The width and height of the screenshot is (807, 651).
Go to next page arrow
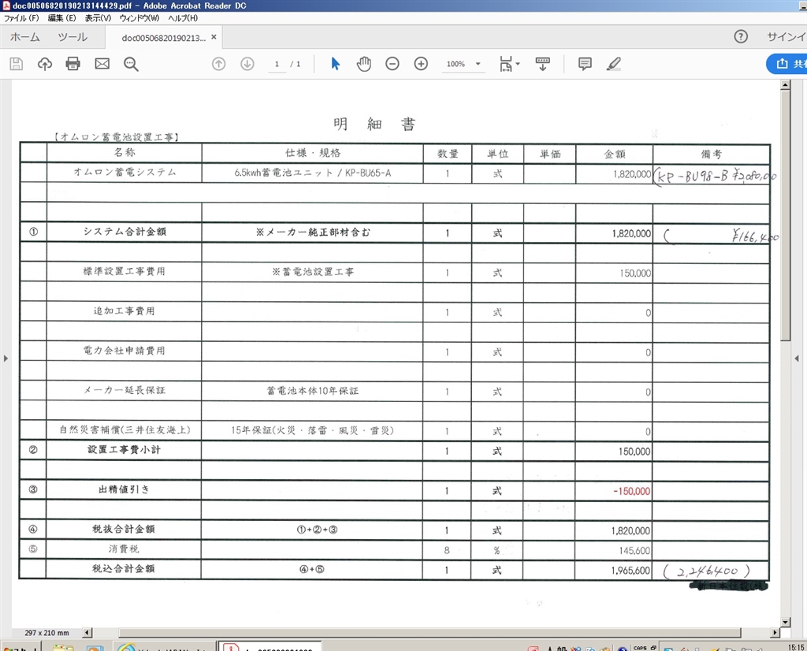[x=247, y=64]
